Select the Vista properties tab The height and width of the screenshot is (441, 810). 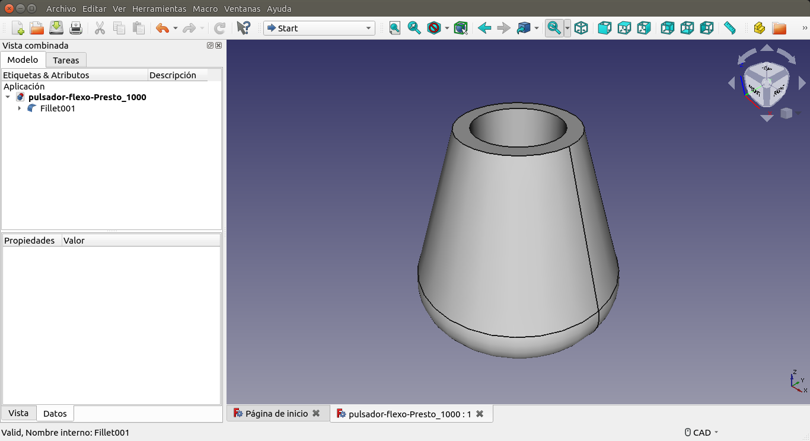(x=18, y=413)
